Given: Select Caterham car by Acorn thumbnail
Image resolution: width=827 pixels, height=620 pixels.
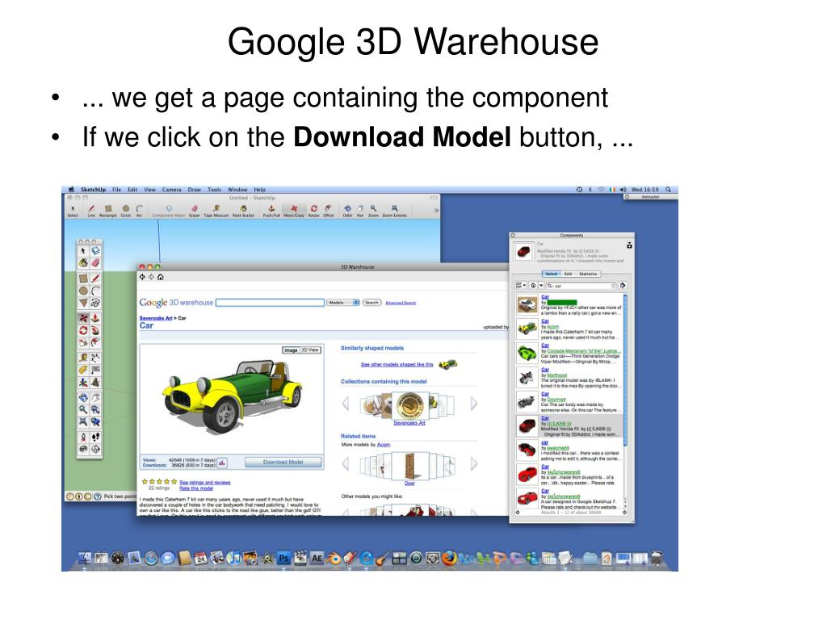Looking at the screenshot, I should pyautogui.click(x=527, y=329).
